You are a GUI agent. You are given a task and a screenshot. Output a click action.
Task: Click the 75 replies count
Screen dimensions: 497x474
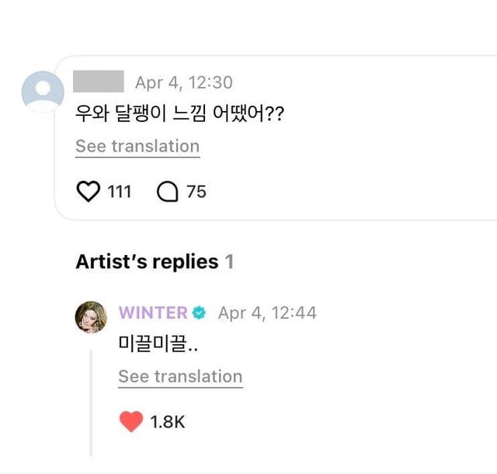click(x=196, y=191)
